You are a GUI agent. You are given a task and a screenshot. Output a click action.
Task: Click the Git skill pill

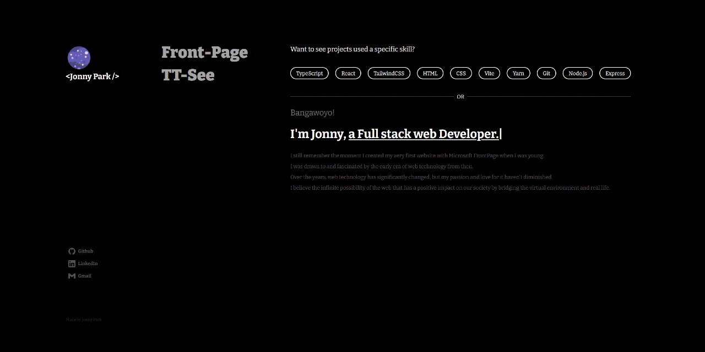tap(546, 73)
